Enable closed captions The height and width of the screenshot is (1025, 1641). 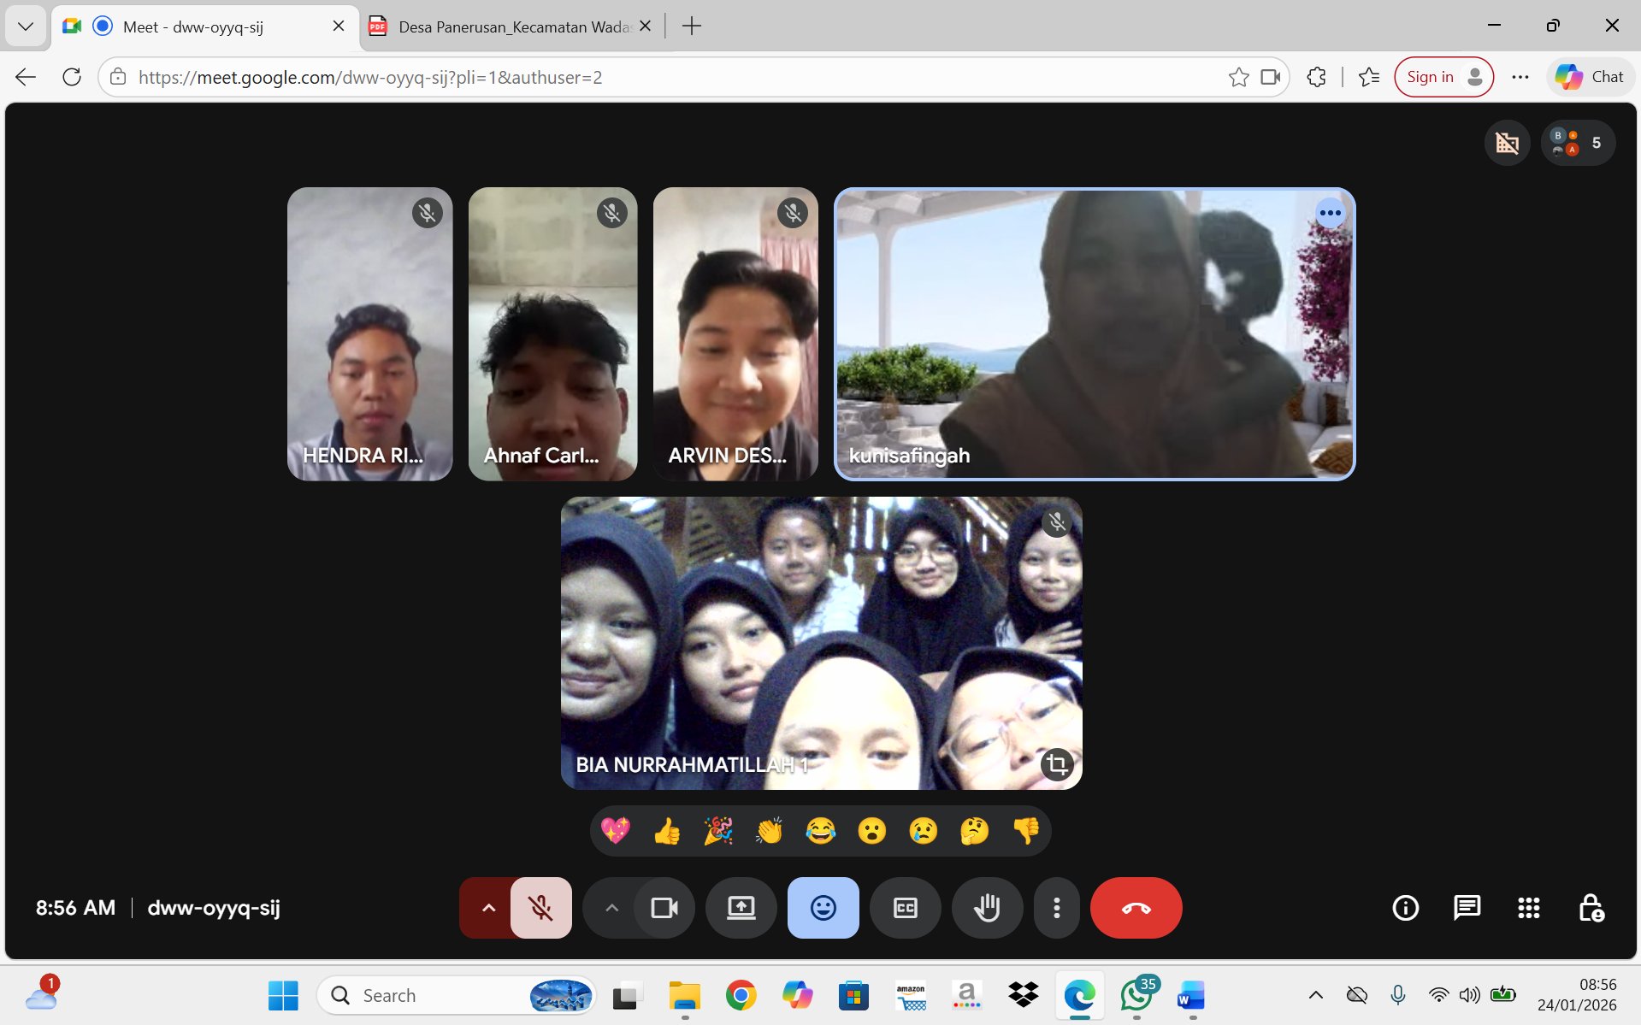pyautogui.click(x=905, y=908)
